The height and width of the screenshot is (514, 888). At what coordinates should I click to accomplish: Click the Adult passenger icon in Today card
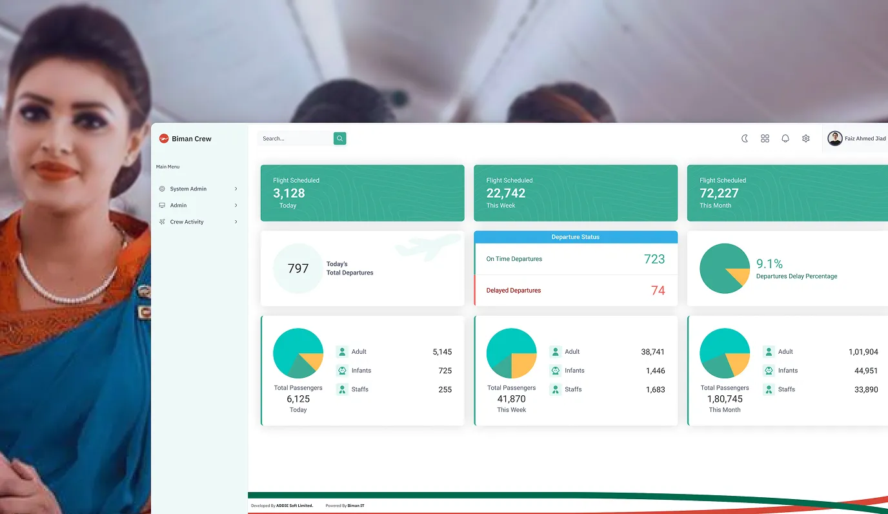[342, 352]
